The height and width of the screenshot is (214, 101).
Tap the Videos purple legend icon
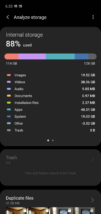(x=9, y=82)
